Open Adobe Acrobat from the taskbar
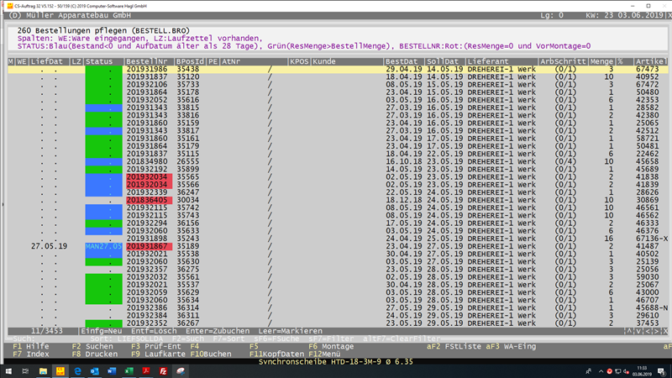The image size is (672, 378). coord(146,371)
